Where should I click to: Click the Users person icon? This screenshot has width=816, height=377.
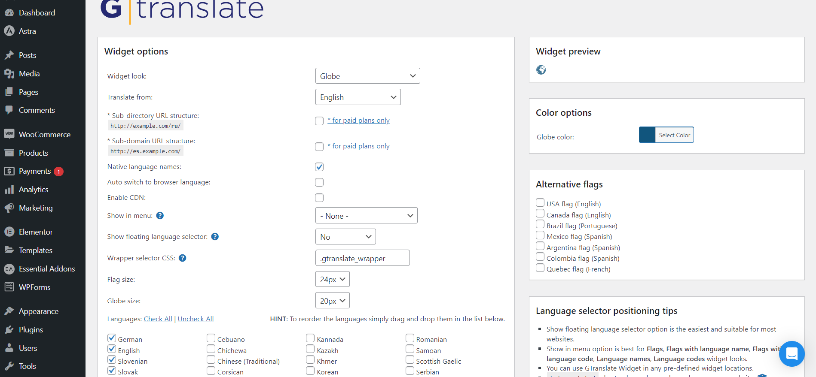click(x=9, y=348)
